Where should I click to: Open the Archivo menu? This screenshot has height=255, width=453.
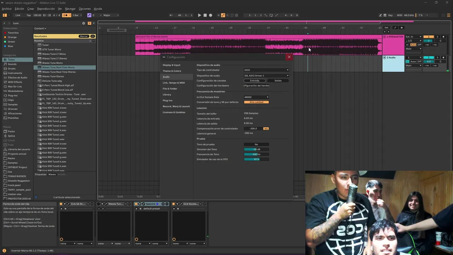coord(7,9)
